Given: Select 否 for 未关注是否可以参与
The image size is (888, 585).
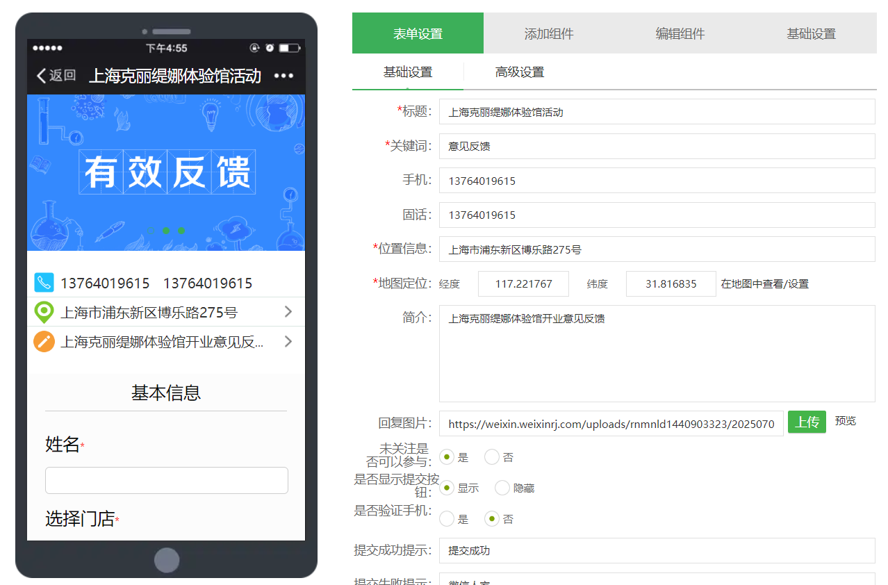Looking at the screenshot, I should click(x=492, y=457).
